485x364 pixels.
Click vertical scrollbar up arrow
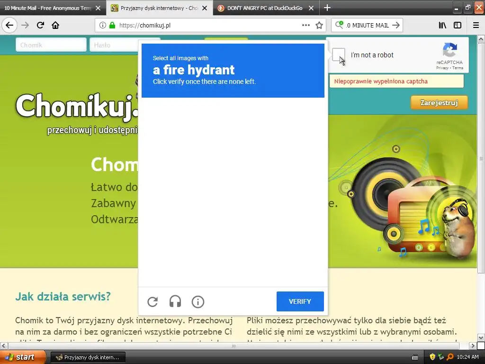[481, 39]
